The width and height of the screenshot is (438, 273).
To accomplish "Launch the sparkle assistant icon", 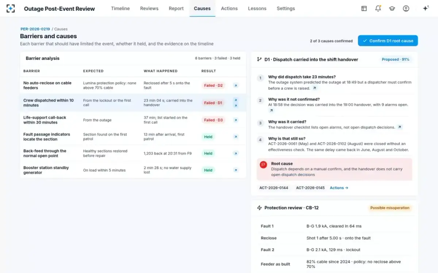I will (x=426, y=8).
